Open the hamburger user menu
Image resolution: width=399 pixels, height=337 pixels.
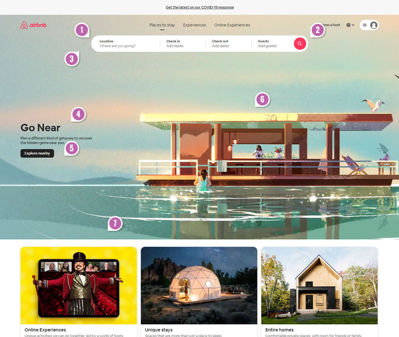365,25
